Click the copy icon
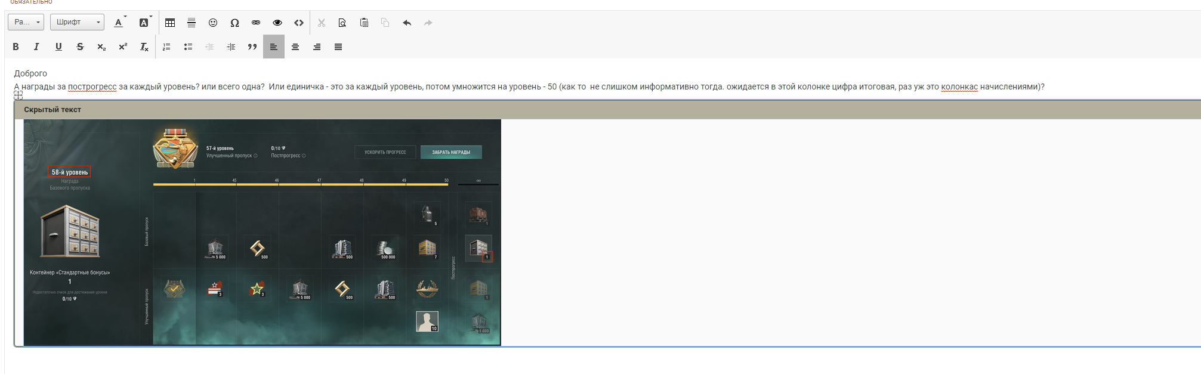The height and width of the screenshot is (374, 1201). 385,23
